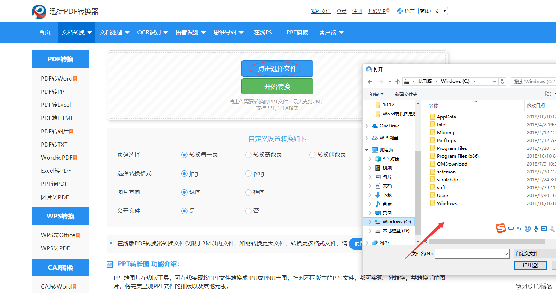Open the 简体中文 language dropdown
This screenshot has width=556, height=293.
click(x=433, y=11)
